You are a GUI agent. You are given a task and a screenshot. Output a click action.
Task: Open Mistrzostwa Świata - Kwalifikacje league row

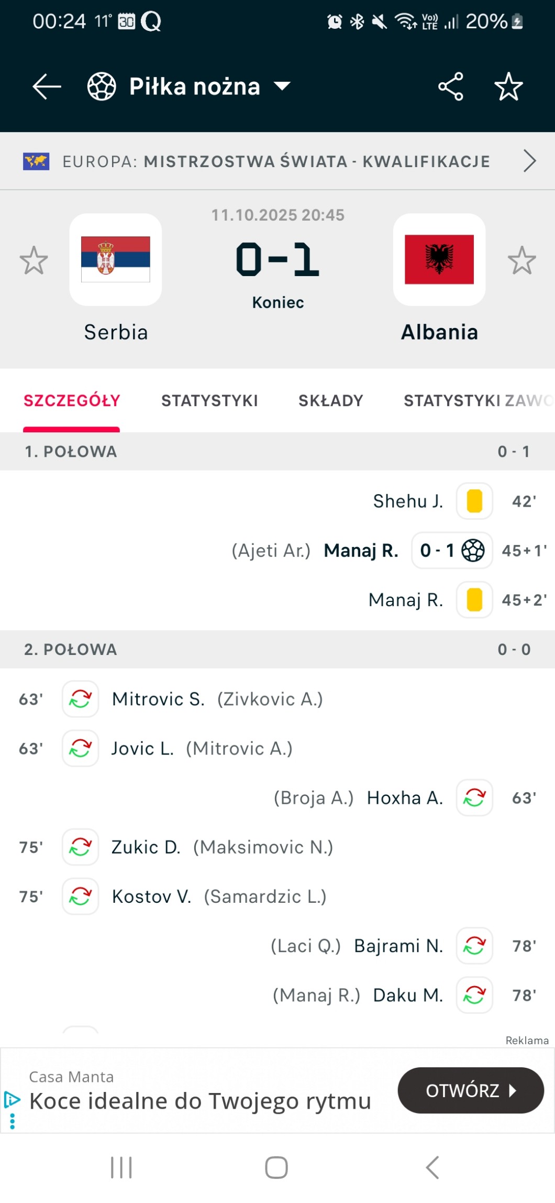pyautogui.click(x=276, y=161)
